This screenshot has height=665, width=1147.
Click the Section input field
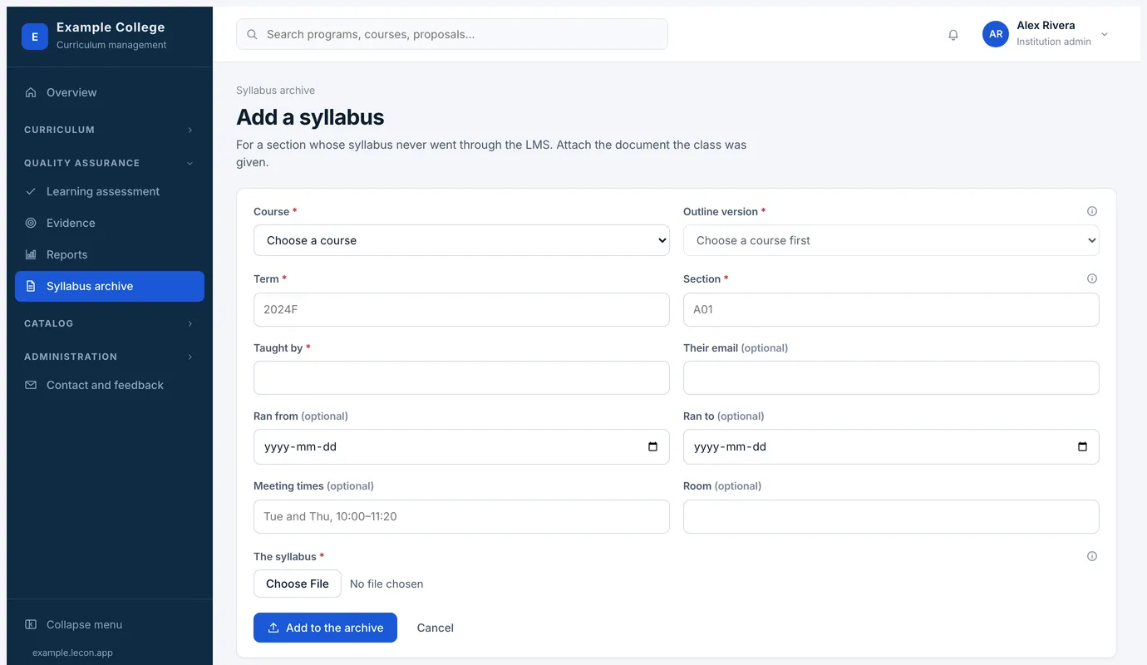pos(891,309)
